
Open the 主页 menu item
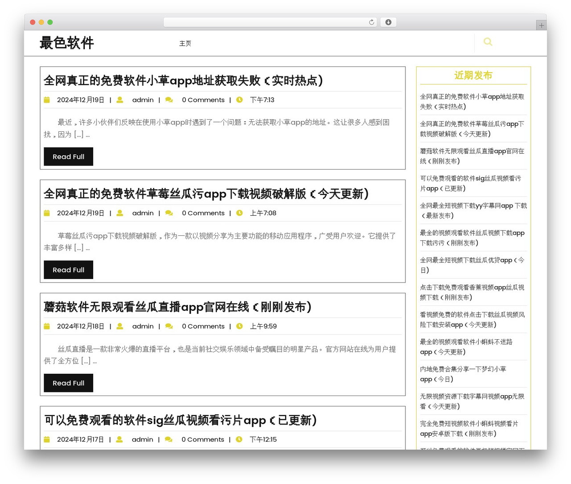185,43
